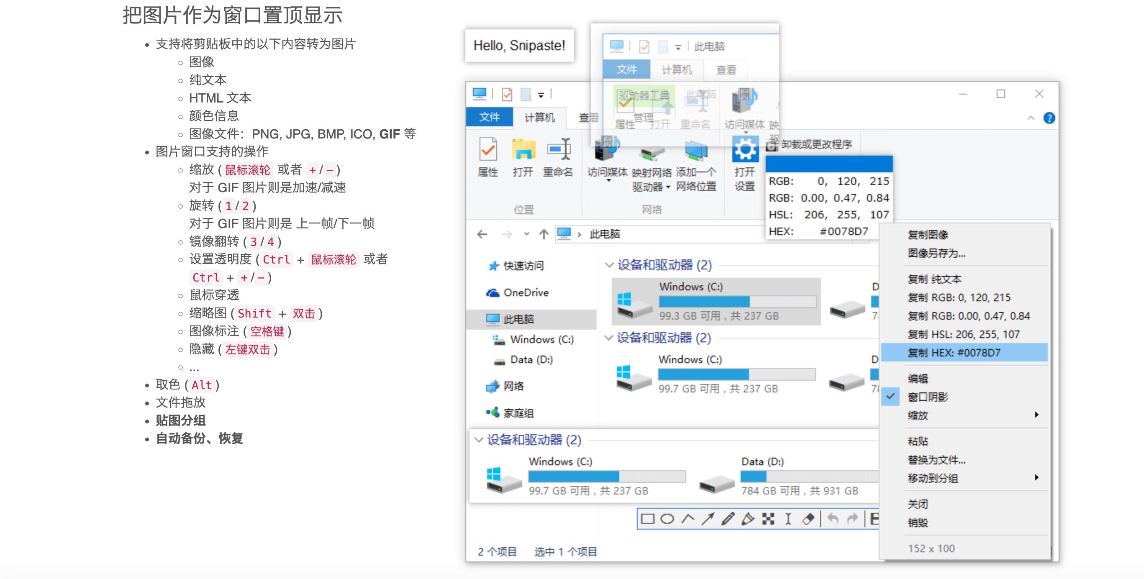Select the rectangle annotation tool
This screenshot has height=579, width=1144.
(x=647, y=519)
